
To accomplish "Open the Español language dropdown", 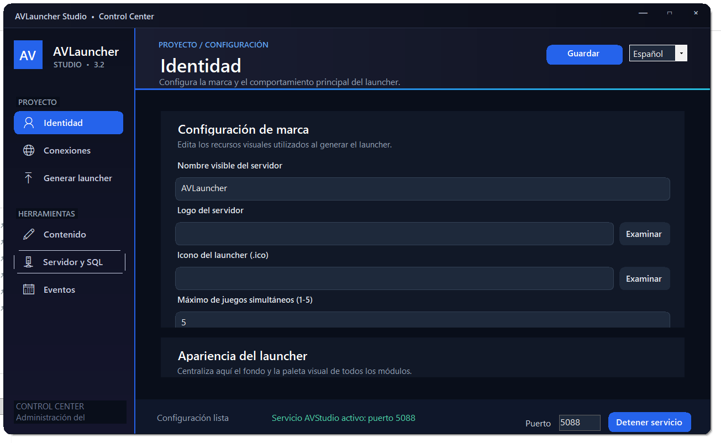I will (658, 53).
